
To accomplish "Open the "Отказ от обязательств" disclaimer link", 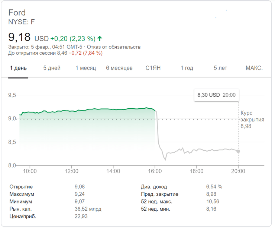I will [118, 47].
